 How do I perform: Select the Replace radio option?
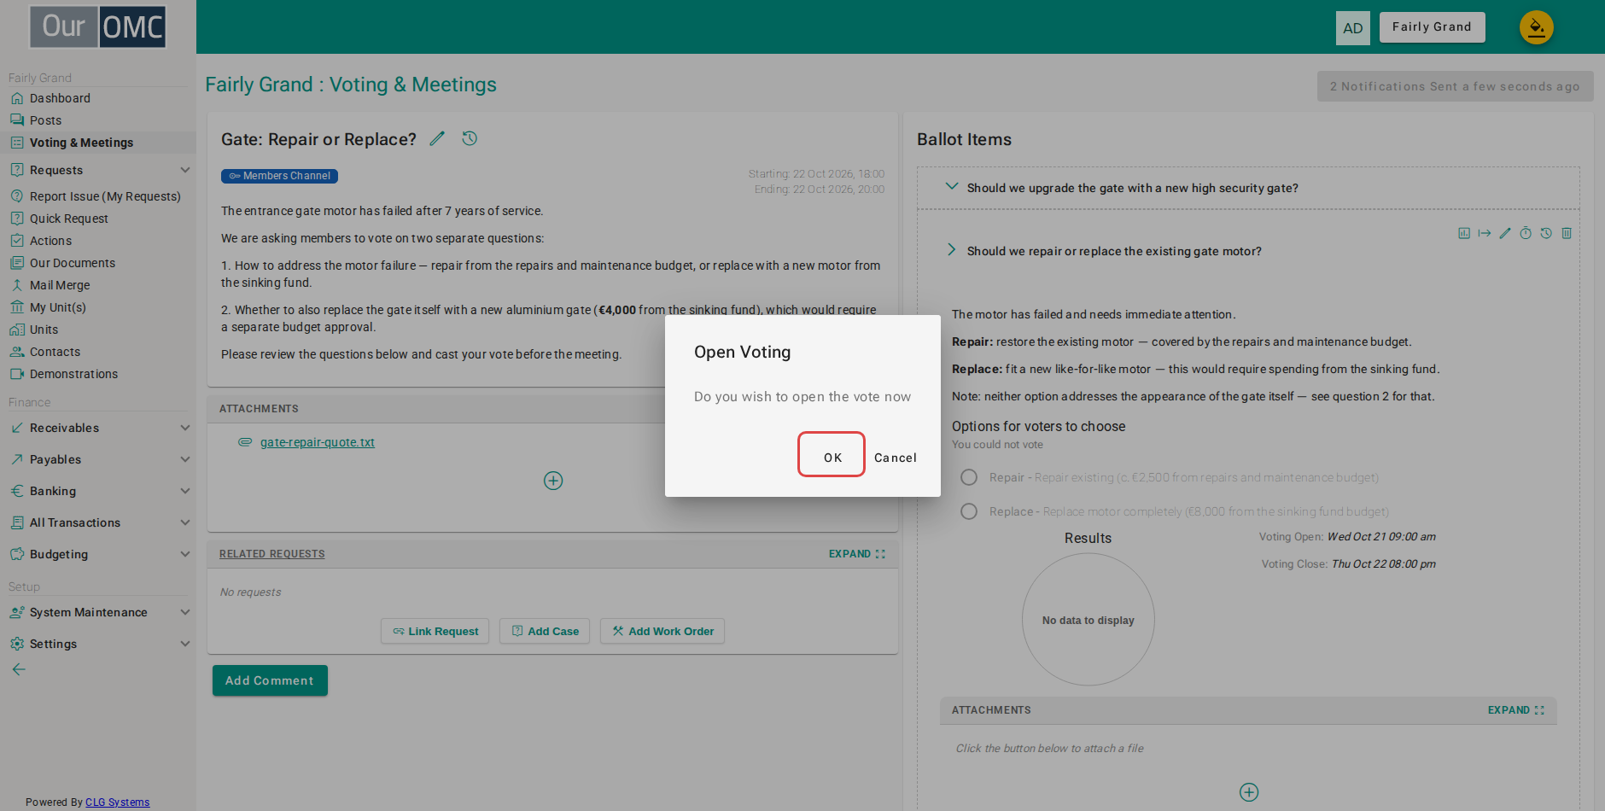969,511
